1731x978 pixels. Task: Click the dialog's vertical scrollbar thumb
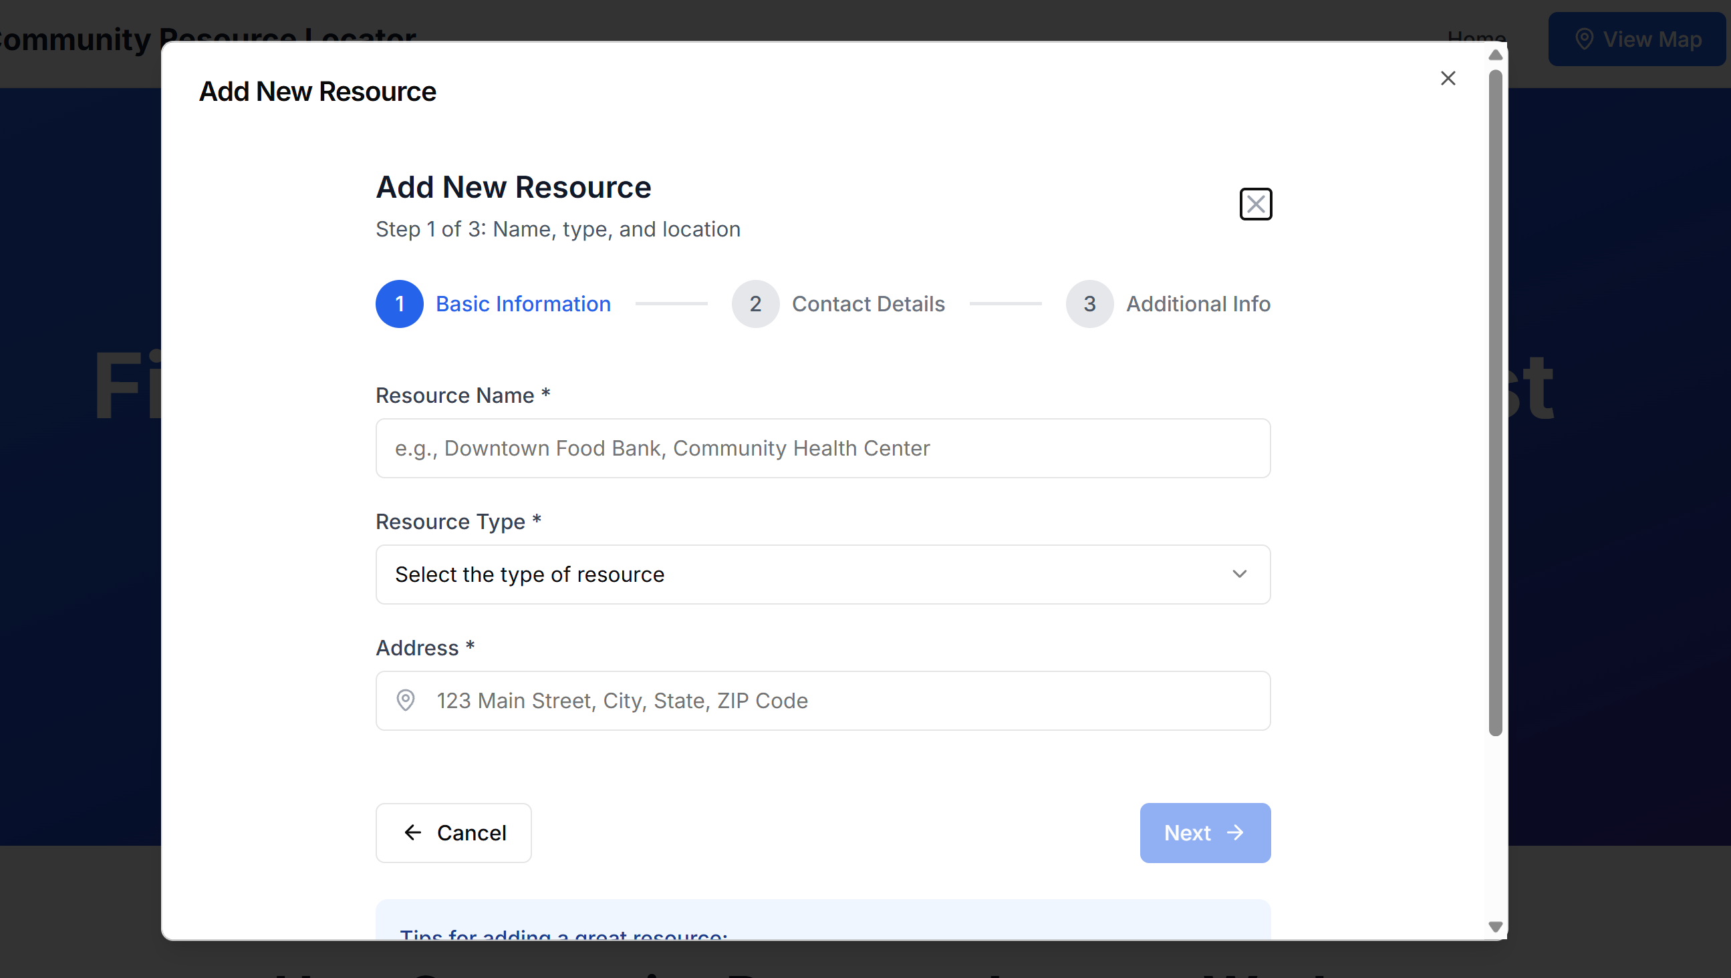[x=1494, y=403]
